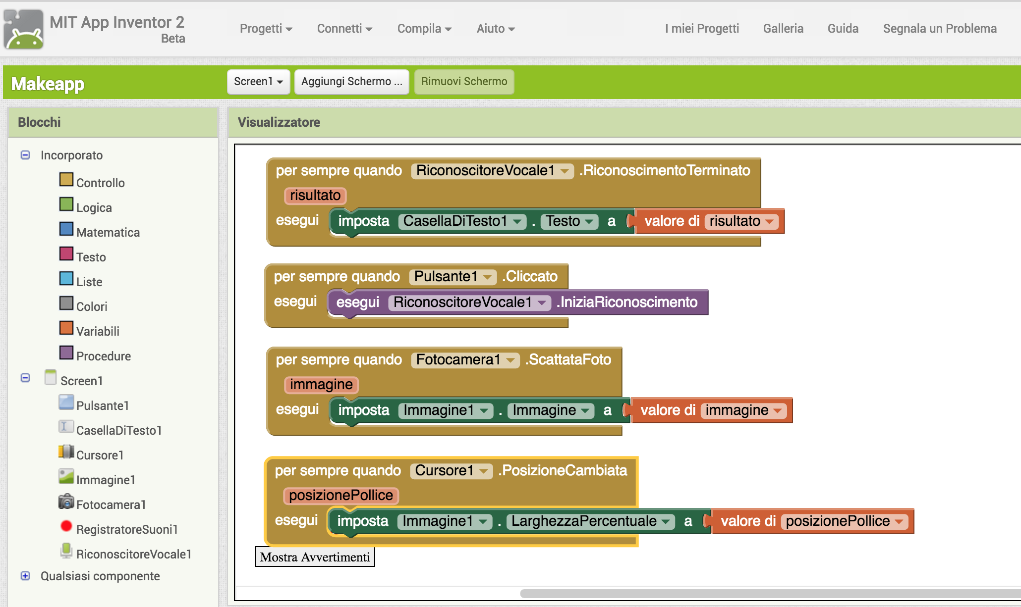Click the Cursore1 slider component icon
This screenshot has height=607, width=1021.
(x=66, y=452)
